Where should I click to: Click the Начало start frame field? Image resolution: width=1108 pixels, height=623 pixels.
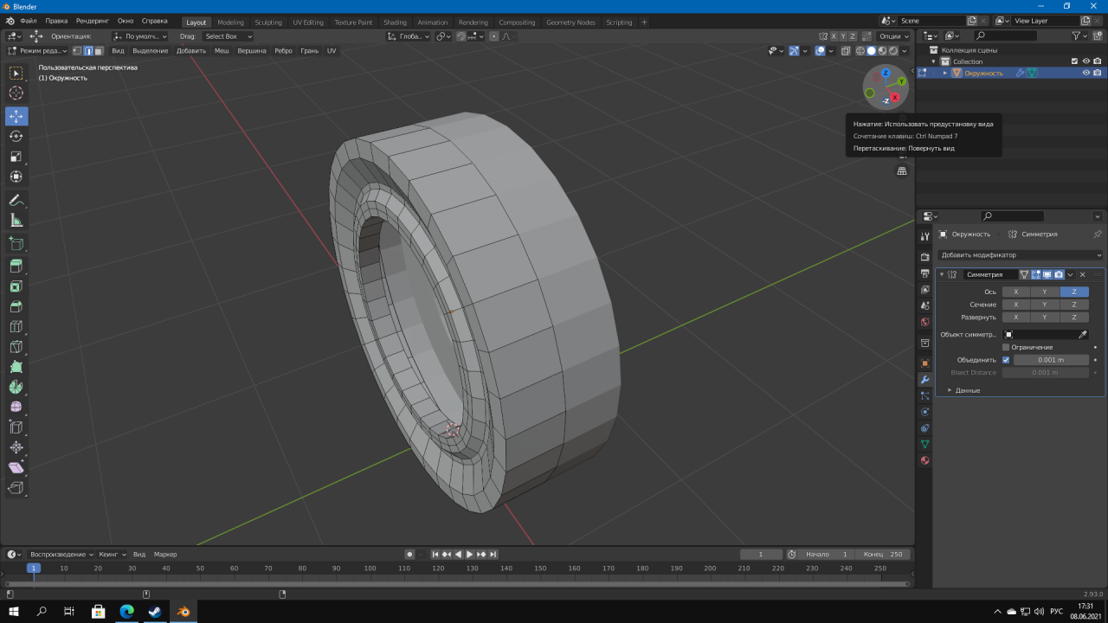tap(828, 554)
